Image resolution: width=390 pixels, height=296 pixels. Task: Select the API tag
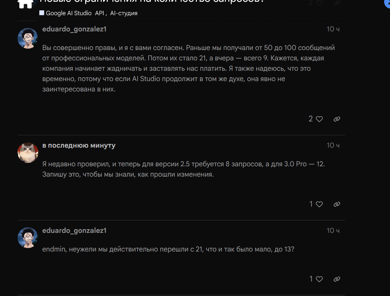(x=100, y=13)
